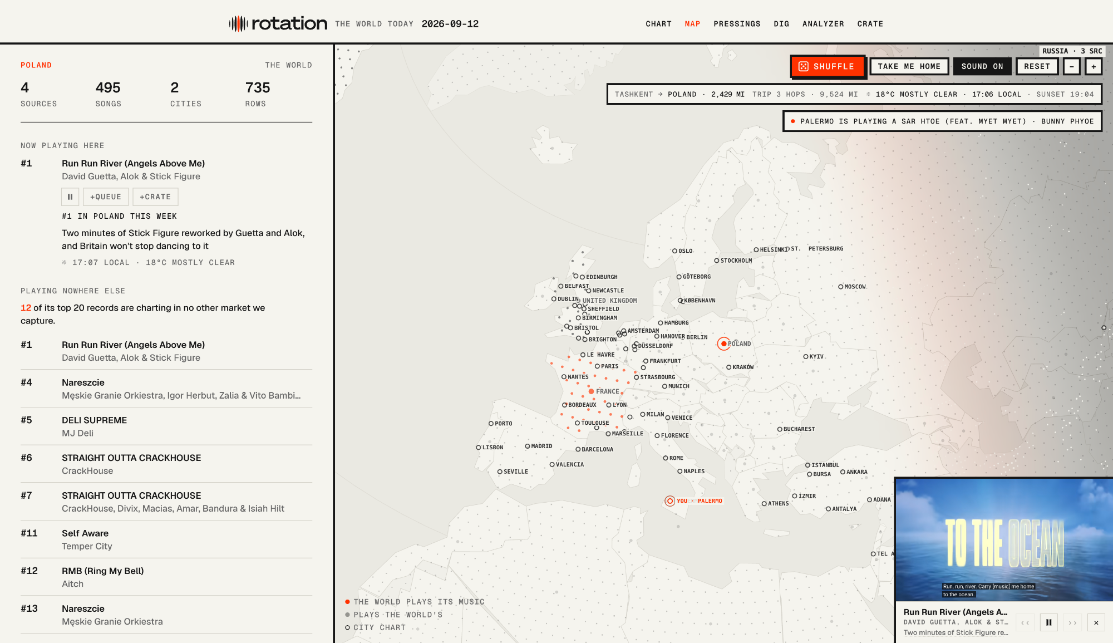Select the Poland marker on the map

point(723,343)
